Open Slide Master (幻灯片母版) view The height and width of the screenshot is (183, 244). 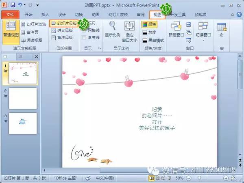point(64,24)
